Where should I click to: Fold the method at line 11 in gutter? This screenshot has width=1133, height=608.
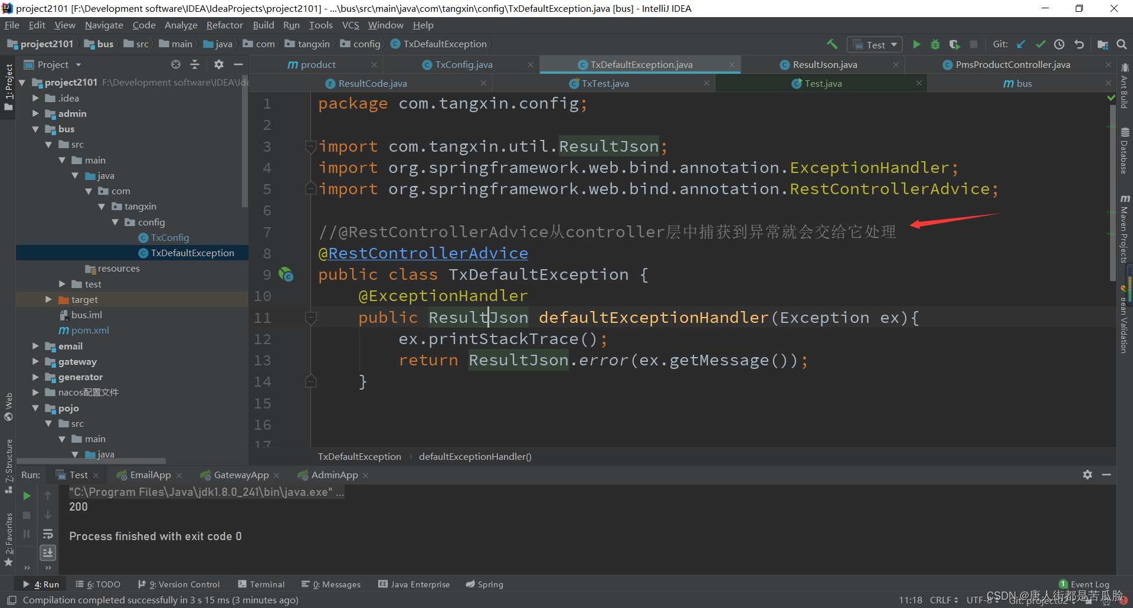pyautogui.click(x=310, y=318)
